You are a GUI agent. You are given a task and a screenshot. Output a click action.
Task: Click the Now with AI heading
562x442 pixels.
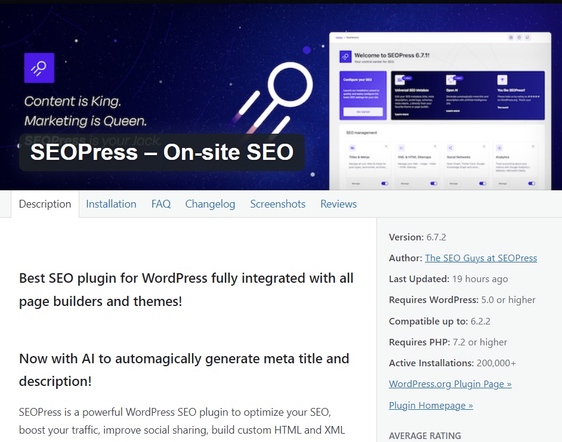[x=184, y=370]
